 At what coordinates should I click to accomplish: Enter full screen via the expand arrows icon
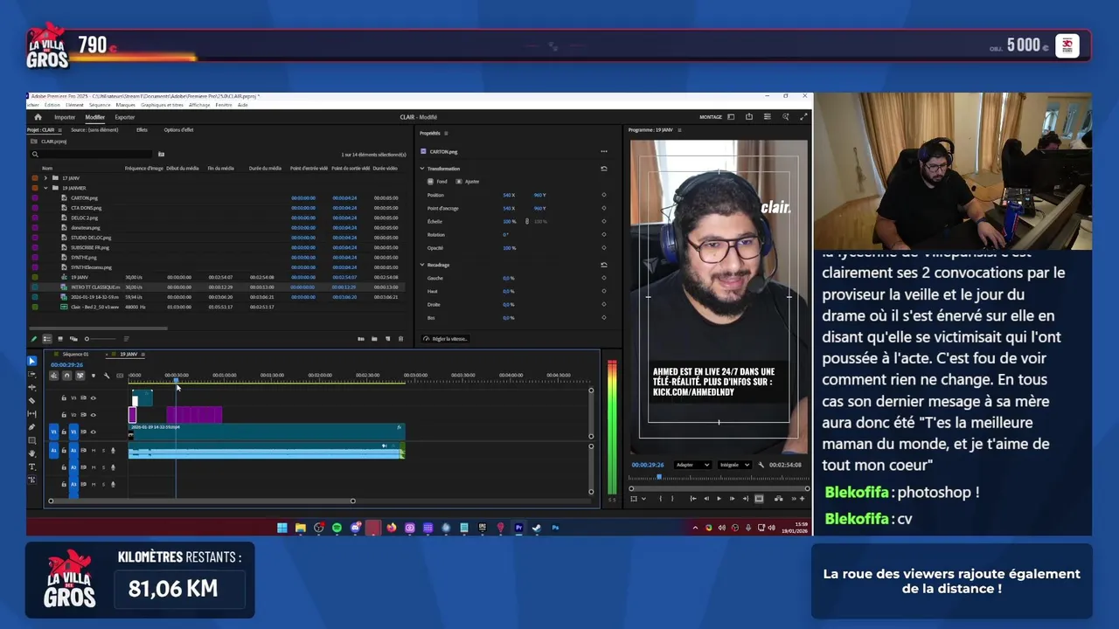tap(803, 117)
